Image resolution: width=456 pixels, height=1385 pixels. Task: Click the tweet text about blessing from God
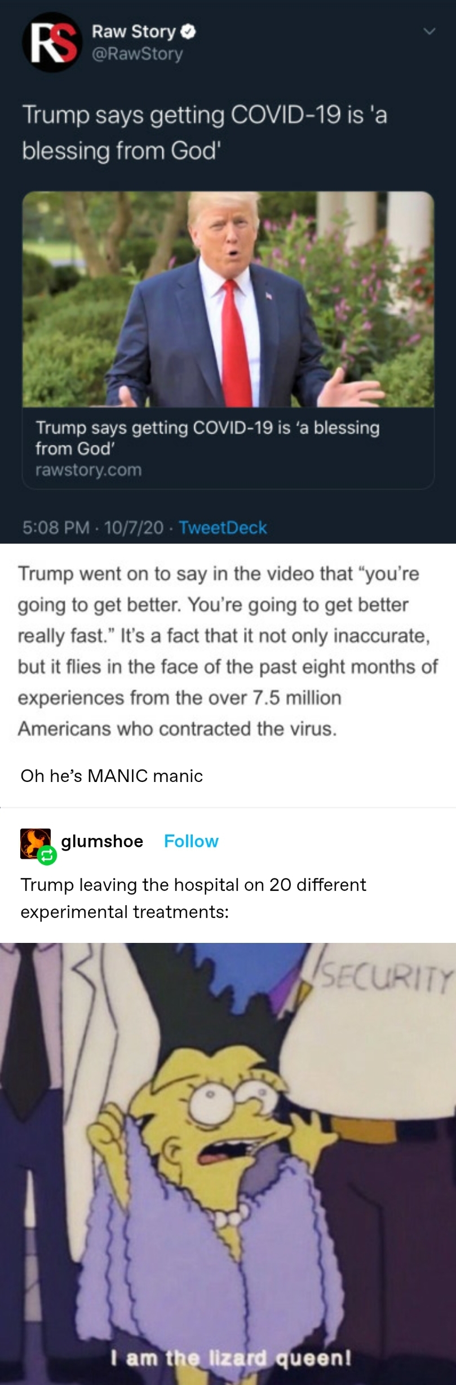click(205, 133)
